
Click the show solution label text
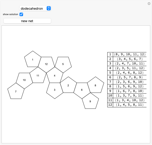[x=10, y=14]
